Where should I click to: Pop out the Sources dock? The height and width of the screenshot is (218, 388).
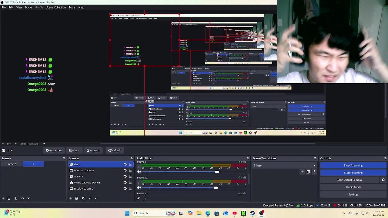pyautogui.click(x=132, y=158)
